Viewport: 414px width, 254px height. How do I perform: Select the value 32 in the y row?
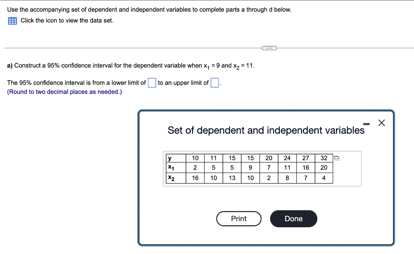pos(323,158)
